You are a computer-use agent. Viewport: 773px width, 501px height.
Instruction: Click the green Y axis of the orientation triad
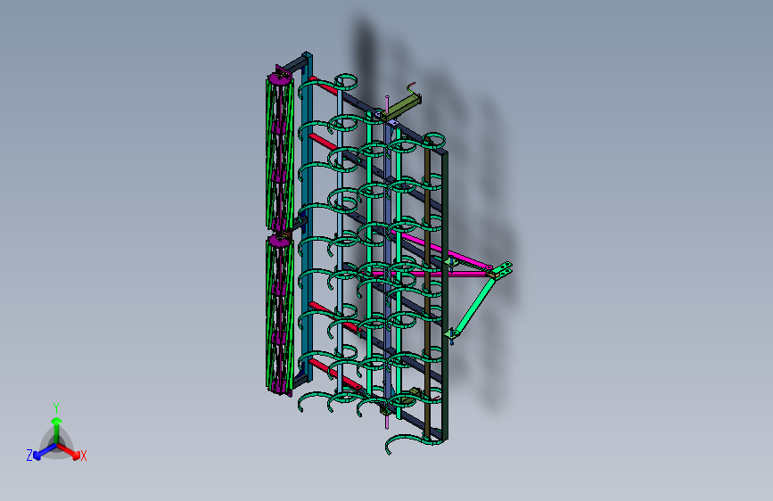tap(57, 429)
